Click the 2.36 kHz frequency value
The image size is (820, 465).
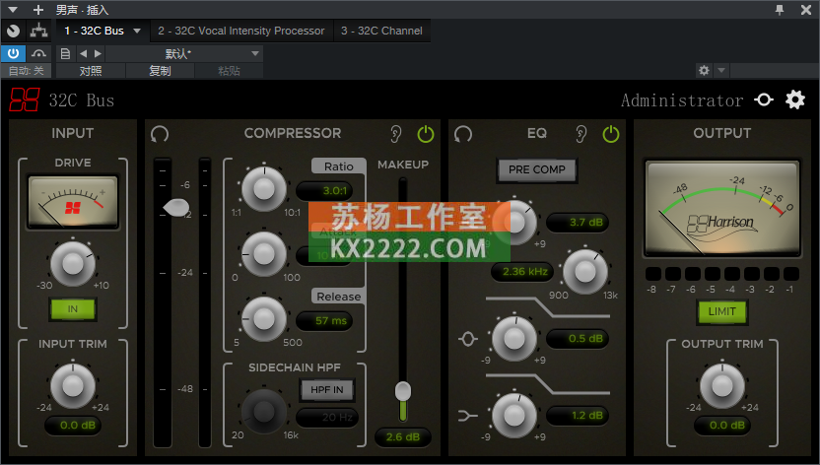[x=522, y=272]
